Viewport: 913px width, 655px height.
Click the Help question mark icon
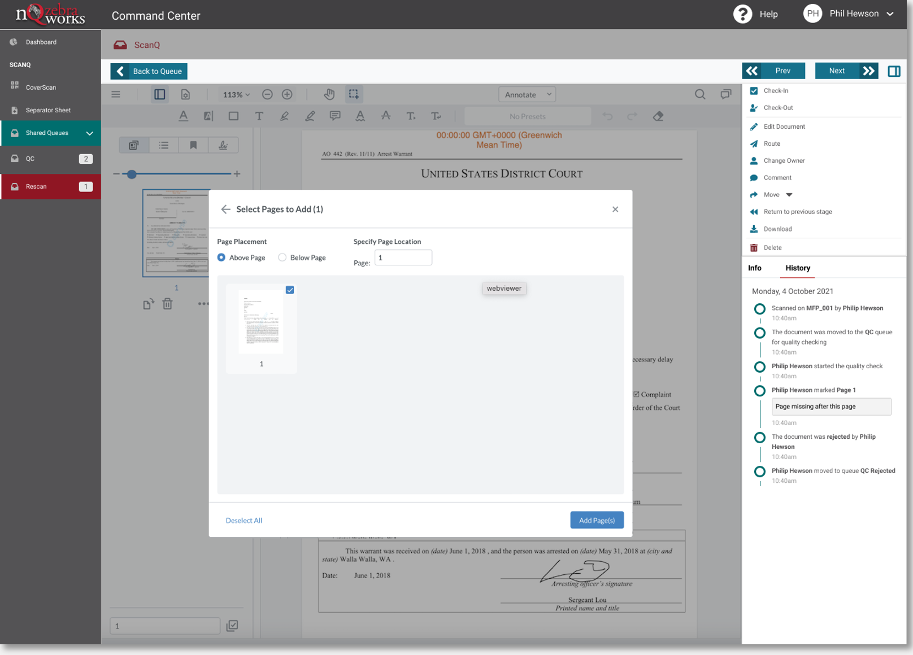click(742, 14)
